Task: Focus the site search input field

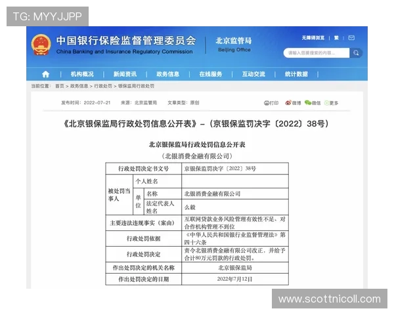Action: [317, 52]
